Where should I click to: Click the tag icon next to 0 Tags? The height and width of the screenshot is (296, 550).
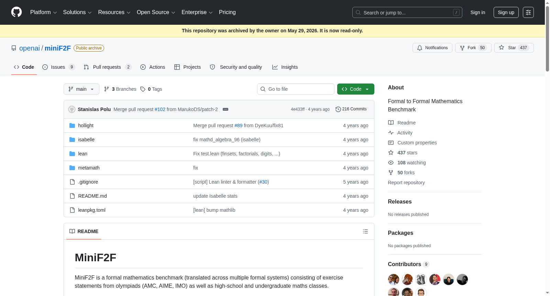pos(143,89)
